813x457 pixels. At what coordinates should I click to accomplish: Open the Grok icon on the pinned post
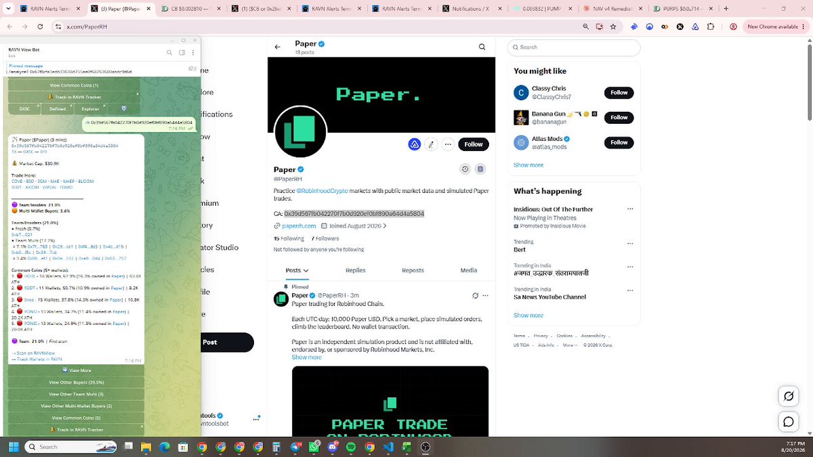tap(476, 296)
